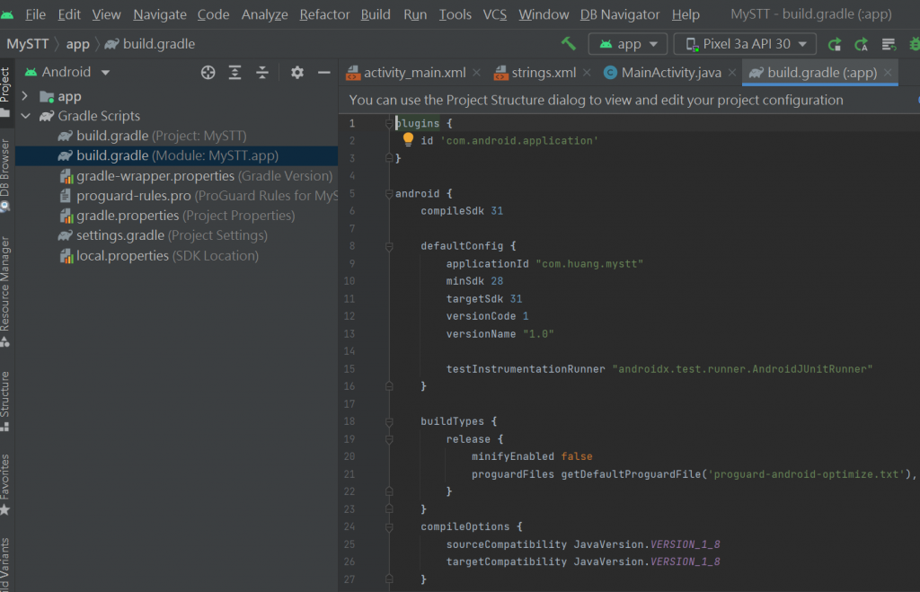
Task: Fold the release block on line 19
Action: click(388, 439)
